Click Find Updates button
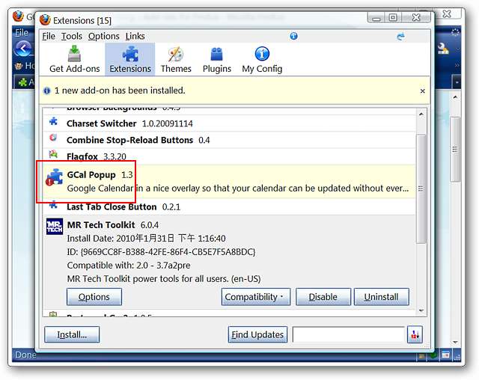 [x=257, y=334]
